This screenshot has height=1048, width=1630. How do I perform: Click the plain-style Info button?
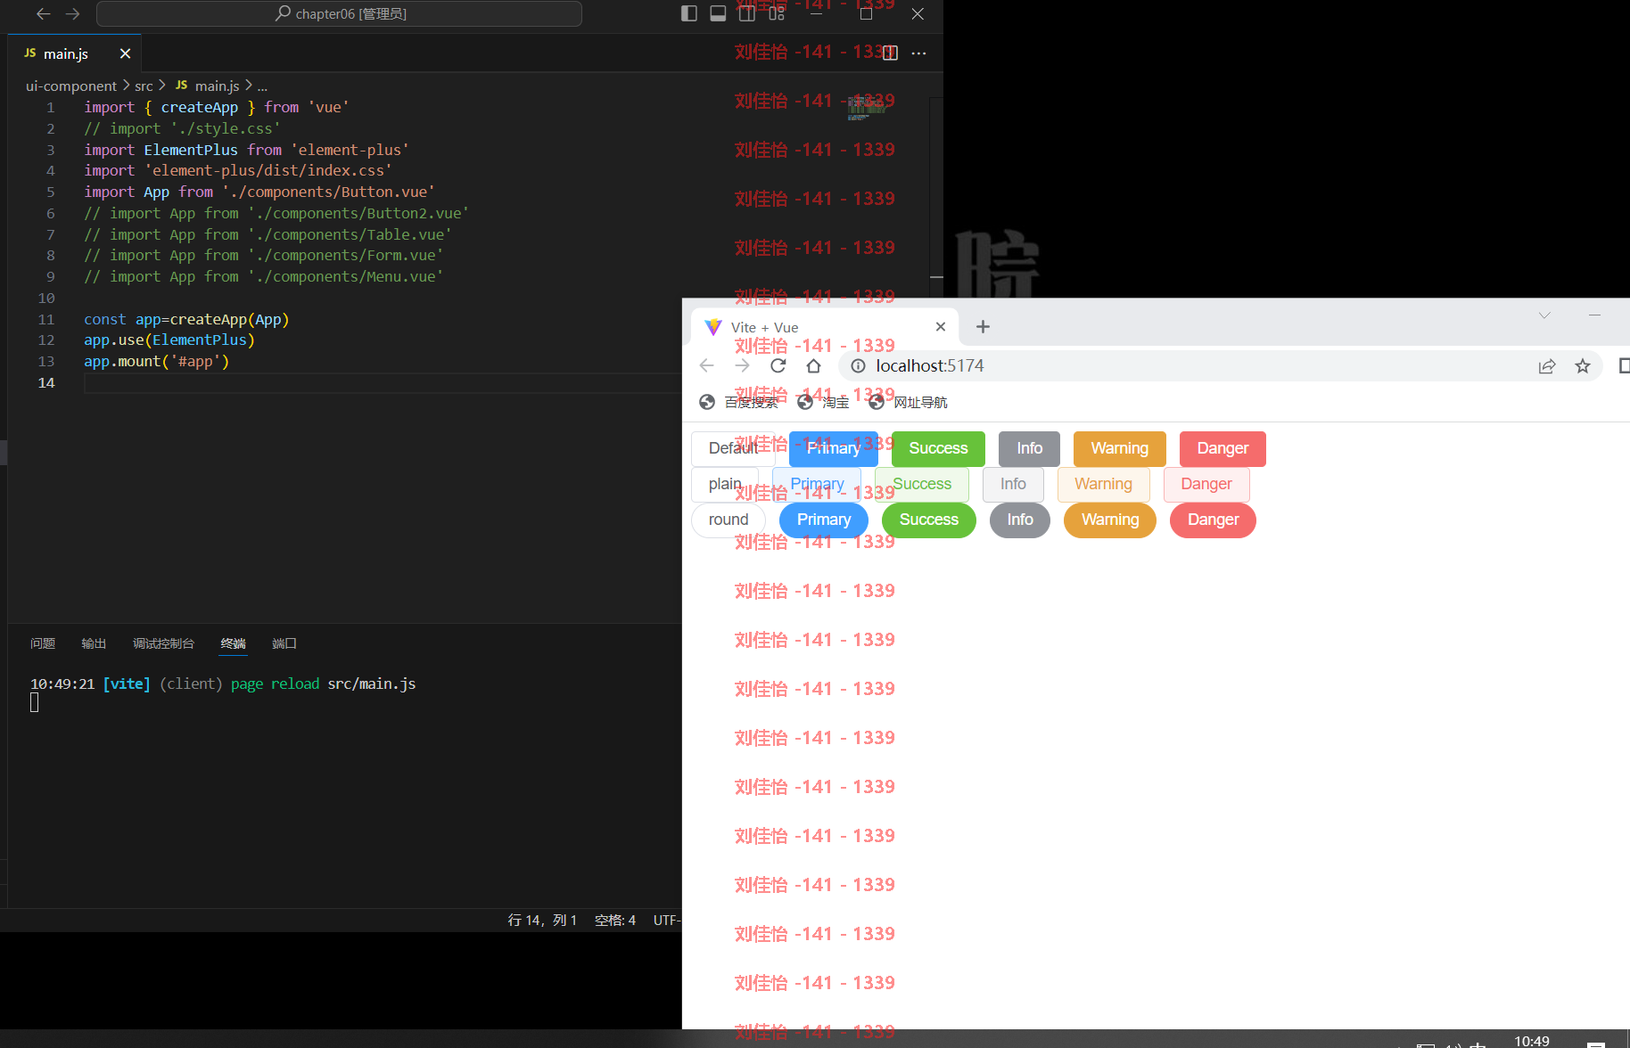[1013, 484]
